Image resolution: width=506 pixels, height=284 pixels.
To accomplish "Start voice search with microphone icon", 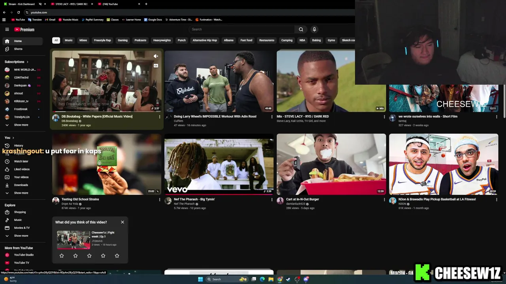I will (x=314, y=29).
